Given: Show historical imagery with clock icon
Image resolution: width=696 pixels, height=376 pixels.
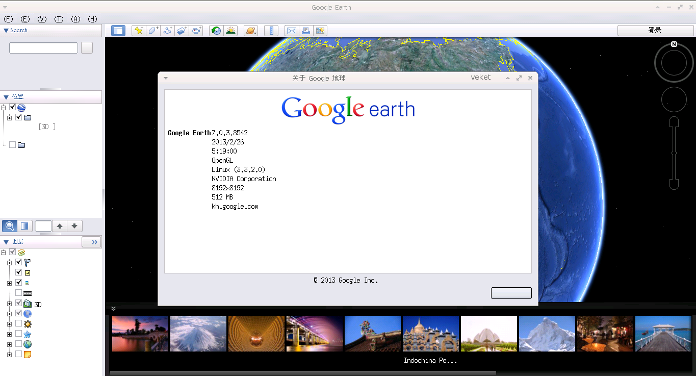Looking at the screenshot, I should 216,31.
